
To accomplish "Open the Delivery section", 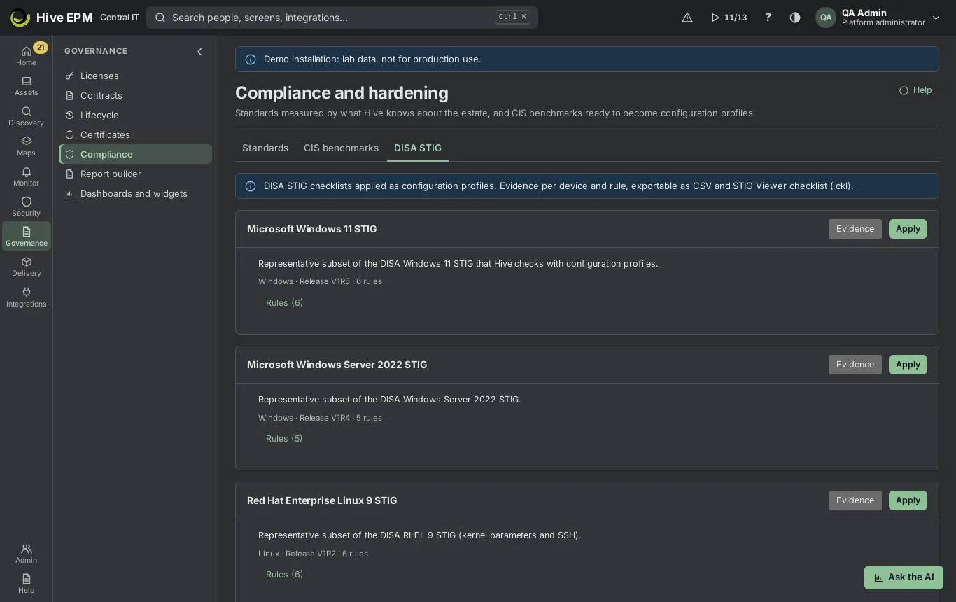I will pyautogui.click(x=26, y=267).
